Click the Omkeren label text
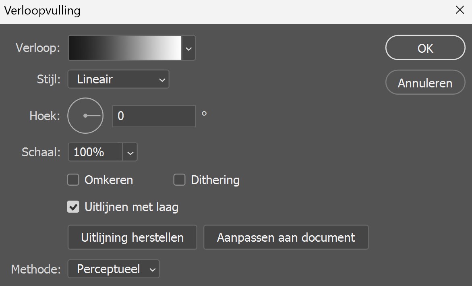This screenshot has height=286, width=472. click(109, 180)
